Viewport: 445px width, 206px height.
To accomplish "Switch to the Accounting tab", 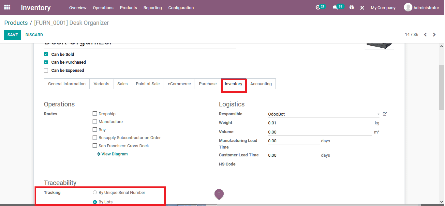I will coord(261,84).
